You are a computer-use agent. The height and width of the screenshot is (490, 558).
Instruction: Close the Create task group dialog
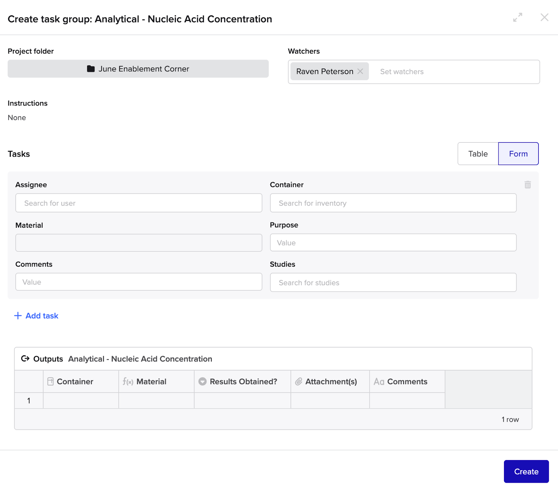[x=544, y=17]
